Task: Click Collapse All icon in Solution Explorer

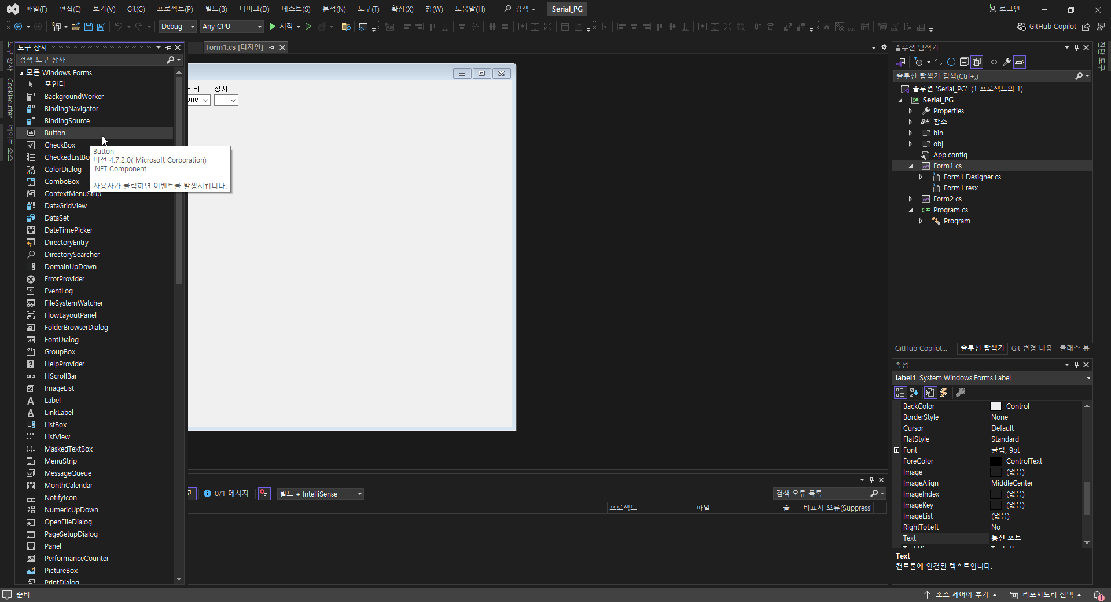Action: tap(964, 62)
